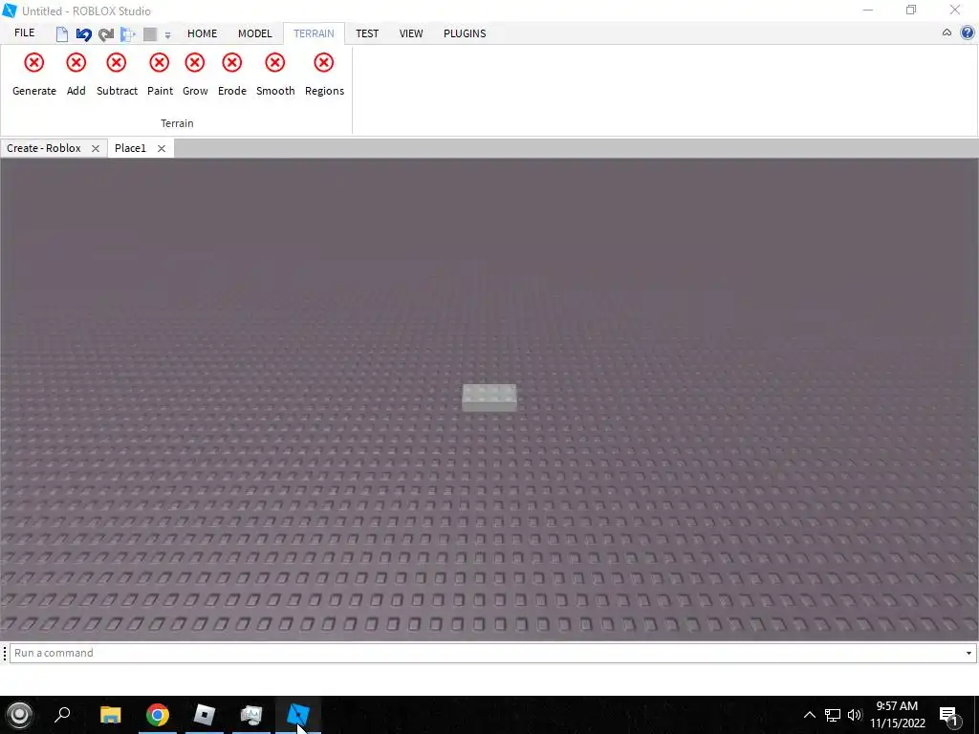The height and width of the screenshot is (734, 979).
Task: Open the FILE menu
Action: pos(24,33)
